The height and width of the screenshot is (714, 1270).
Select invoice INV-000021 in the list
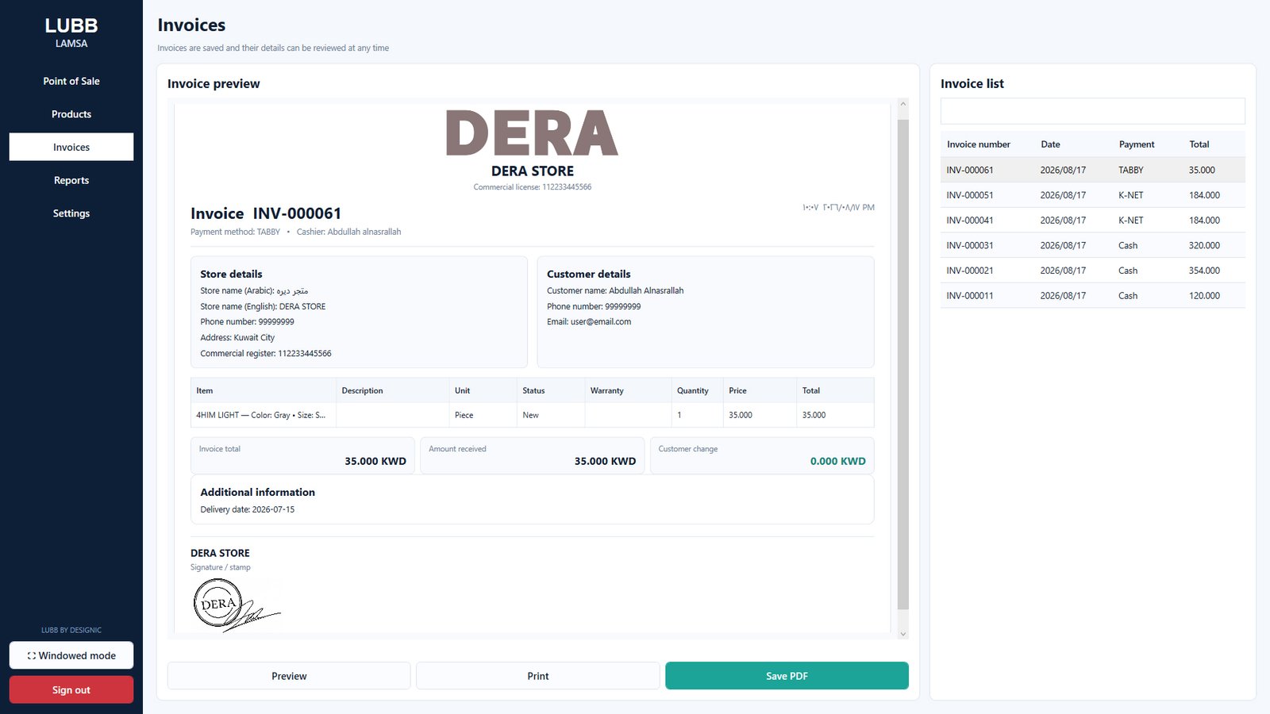coord(1092,271)
